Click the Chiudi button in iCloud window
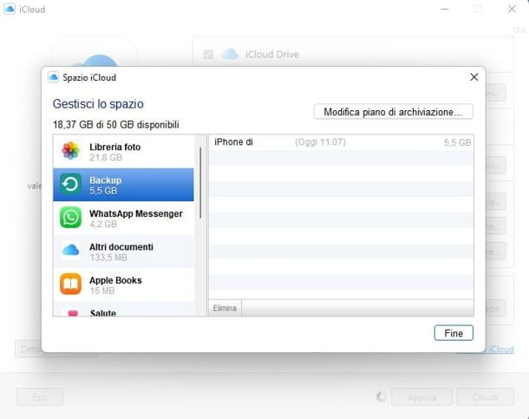This screenshot has width=529, height=419. 485,397
